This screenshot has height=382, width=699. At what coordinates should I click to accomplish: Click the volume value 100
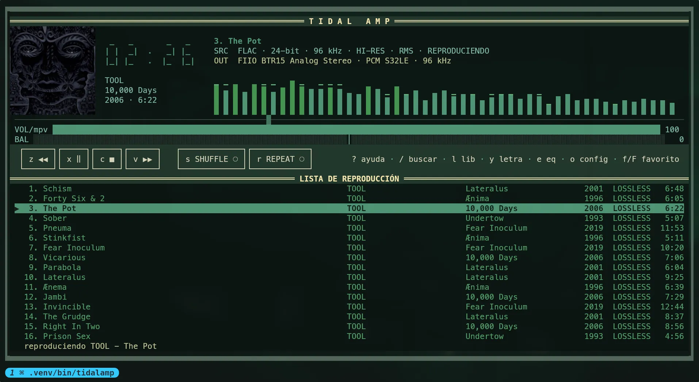pos(672,129)
